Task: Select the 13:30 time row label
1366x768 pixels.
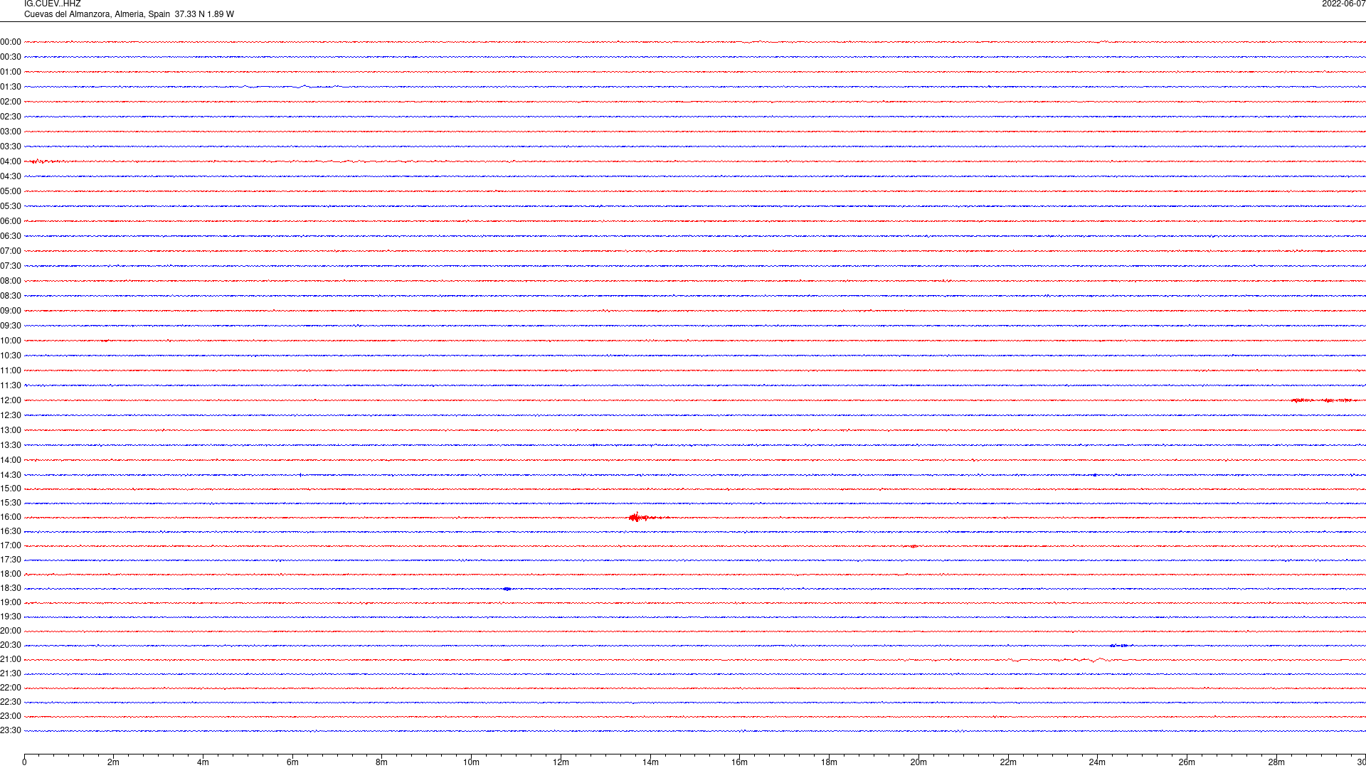Action: pos(11,445)
